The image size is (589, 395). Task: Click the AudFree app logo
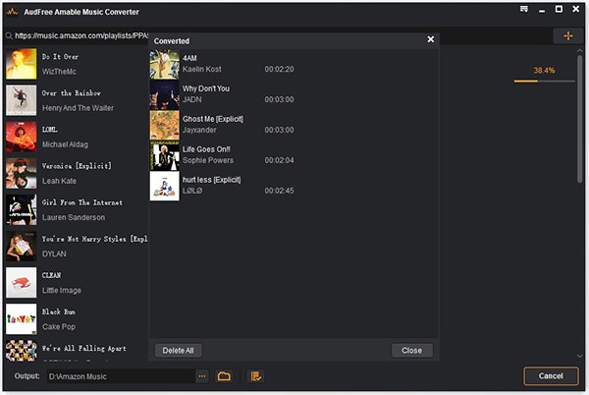point(13,12)
